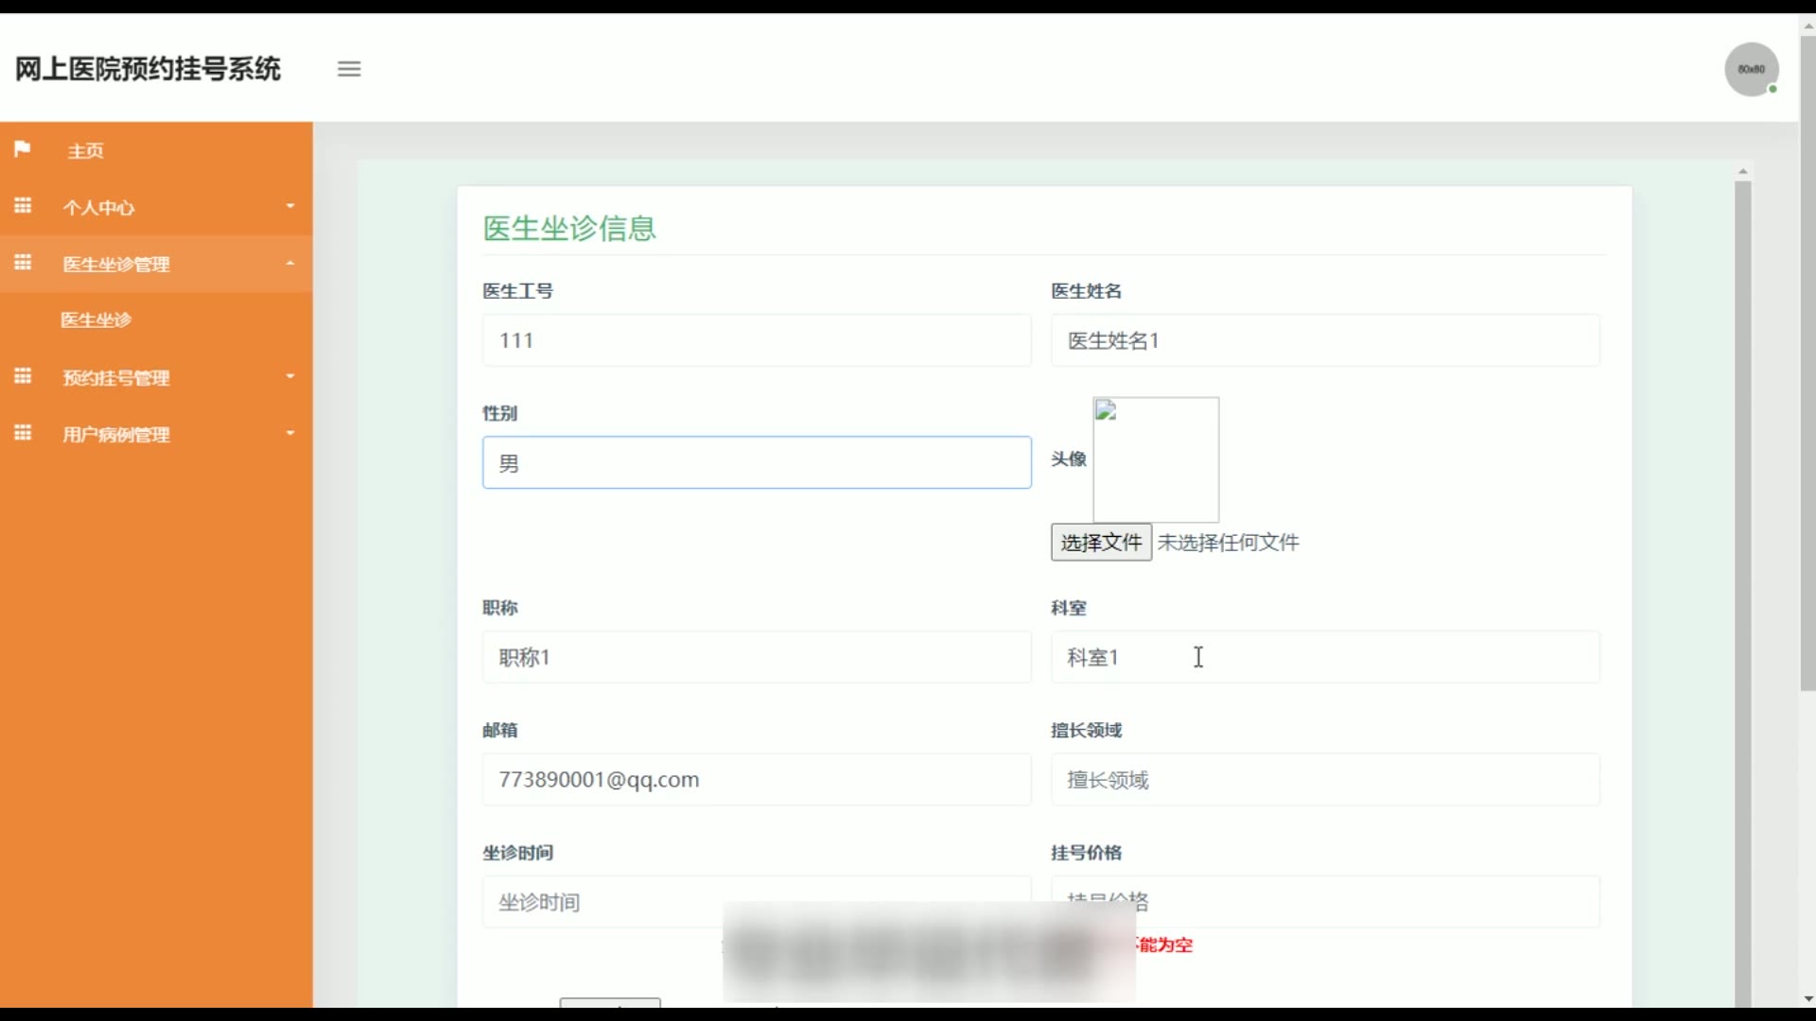Screen dimensions: 1816x1021
Task: Collapse the 医生坐诊管理 arrow
Action: tap(290, 264)
